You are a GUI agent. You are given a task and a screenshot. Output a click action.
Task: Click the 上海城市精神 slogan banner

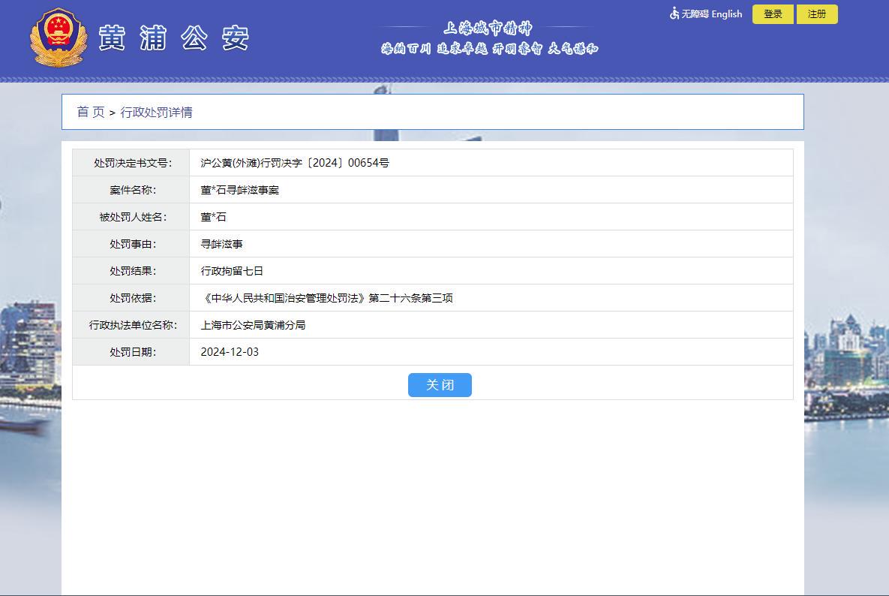[488, 38]
